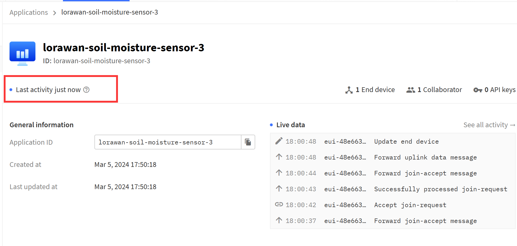This screenshot has height=246, width=517.
Task: Open the 1 Collaborator link
Action: [434, 90]
